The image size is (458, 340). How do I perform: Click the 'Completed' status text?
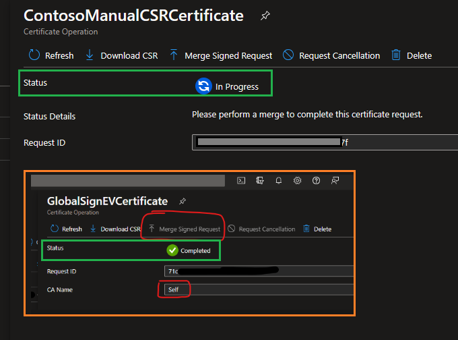click(195, 251)
